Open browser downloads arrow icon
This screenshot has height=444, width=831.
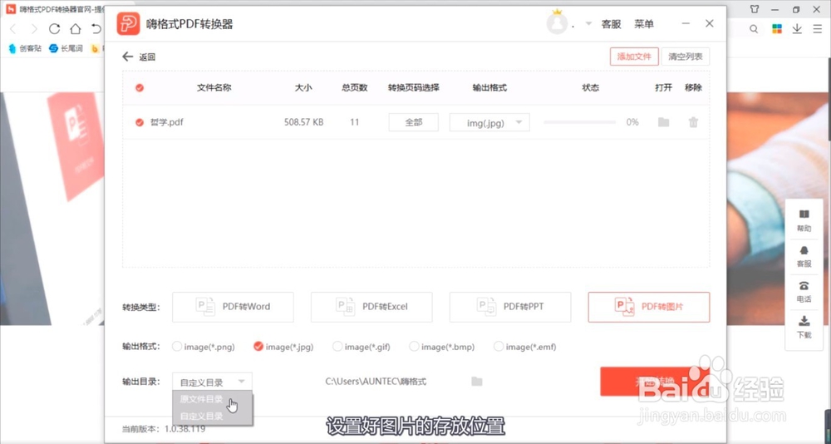(797, 29)
